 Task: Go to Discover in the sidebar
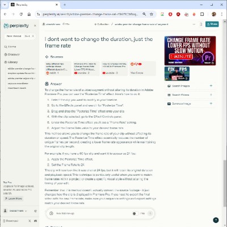tap(12, 55)
